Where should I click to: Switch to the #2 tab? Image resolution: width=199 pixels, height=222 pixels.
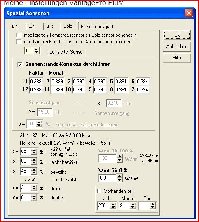click(x=35, y=27)
